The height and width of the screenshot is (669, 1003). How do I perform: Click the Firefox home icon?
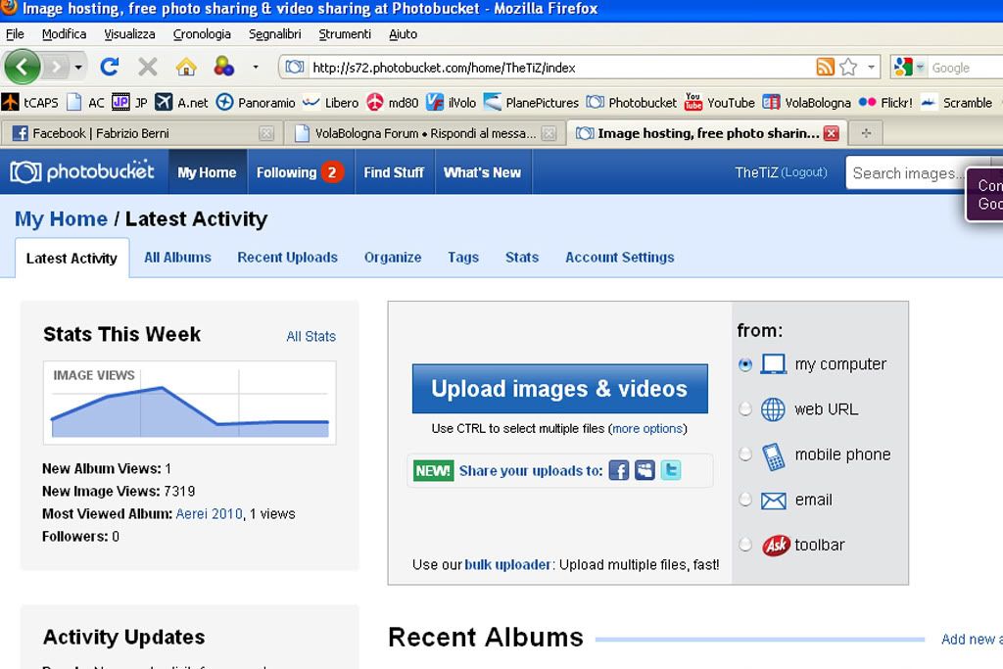(185, 67)
